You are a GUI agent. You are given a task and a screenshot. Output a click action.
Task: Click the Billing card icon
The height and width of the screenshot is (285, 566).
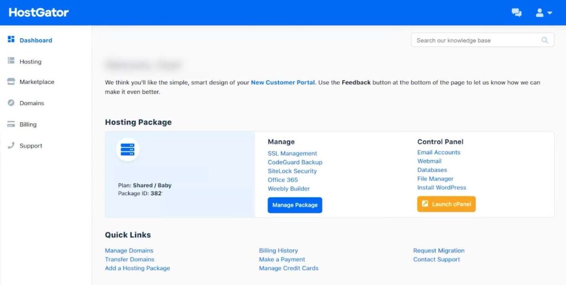point(11,124)
